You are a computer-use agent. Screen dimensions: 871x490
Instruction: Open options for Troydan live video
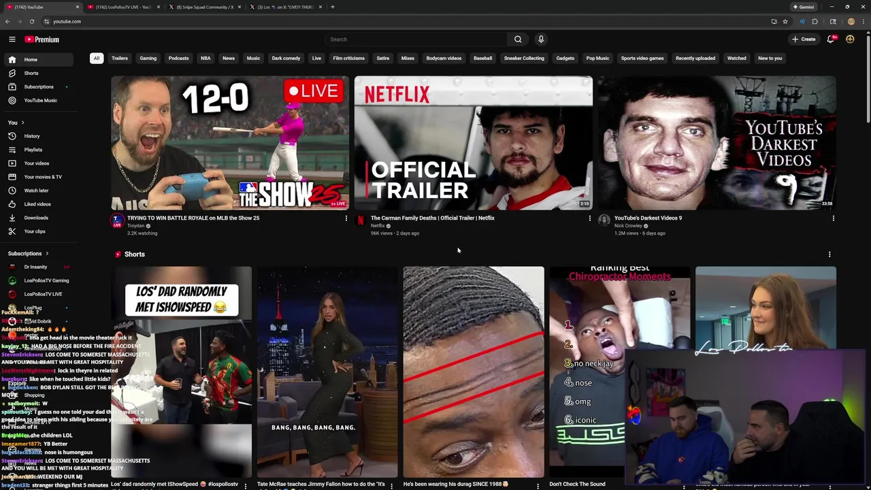click(x=346, y=218)
